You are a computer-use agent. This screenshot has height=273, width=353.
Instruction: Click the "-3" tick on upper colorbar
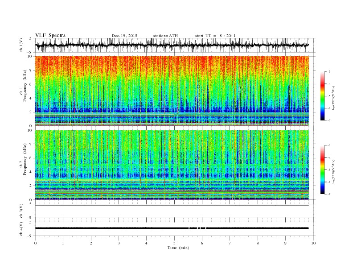(x=329, y=72)
